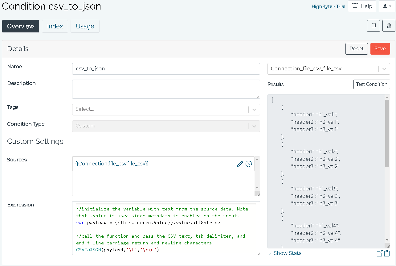Click "header1": "h1_val3" in results

point(315,189)
